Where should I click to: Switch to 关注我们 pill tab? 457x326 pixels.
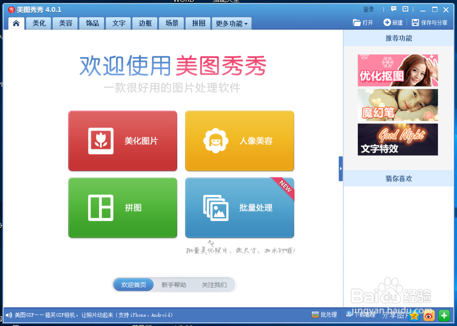[x=214, y=284]
